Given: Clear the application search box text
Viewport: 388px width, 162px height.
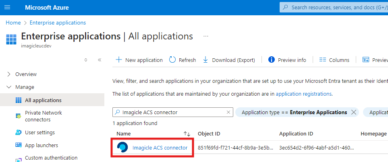Looking at the screenshot, I should coord(228,112).
